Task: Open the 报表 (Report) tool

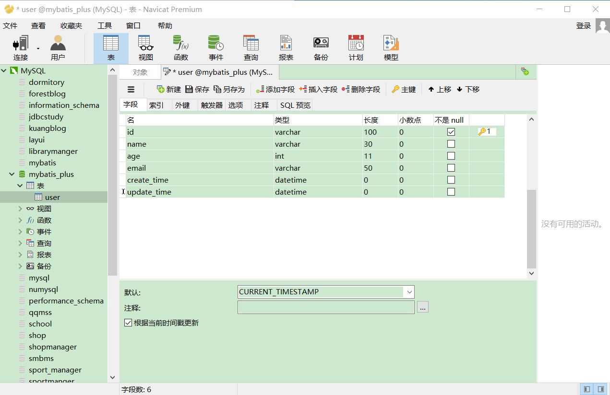Action: pos(286,46)
